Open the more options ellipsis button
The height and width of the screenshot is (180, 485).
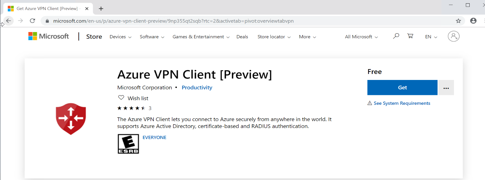[x=446, y=87]
